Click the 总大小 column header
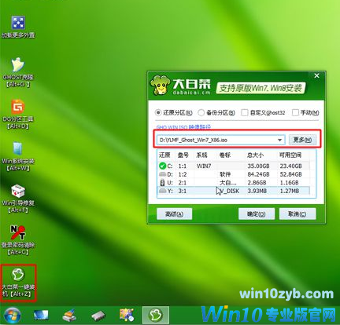340x325 pixels. (x=255, y=155)
